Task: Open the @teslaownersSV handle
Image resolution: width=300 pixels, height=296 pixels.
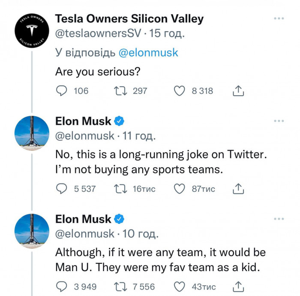Action: tap(98, 33)
